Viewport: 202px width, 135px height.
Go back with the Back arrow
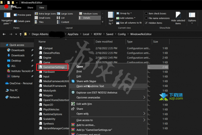pos(4,34)
